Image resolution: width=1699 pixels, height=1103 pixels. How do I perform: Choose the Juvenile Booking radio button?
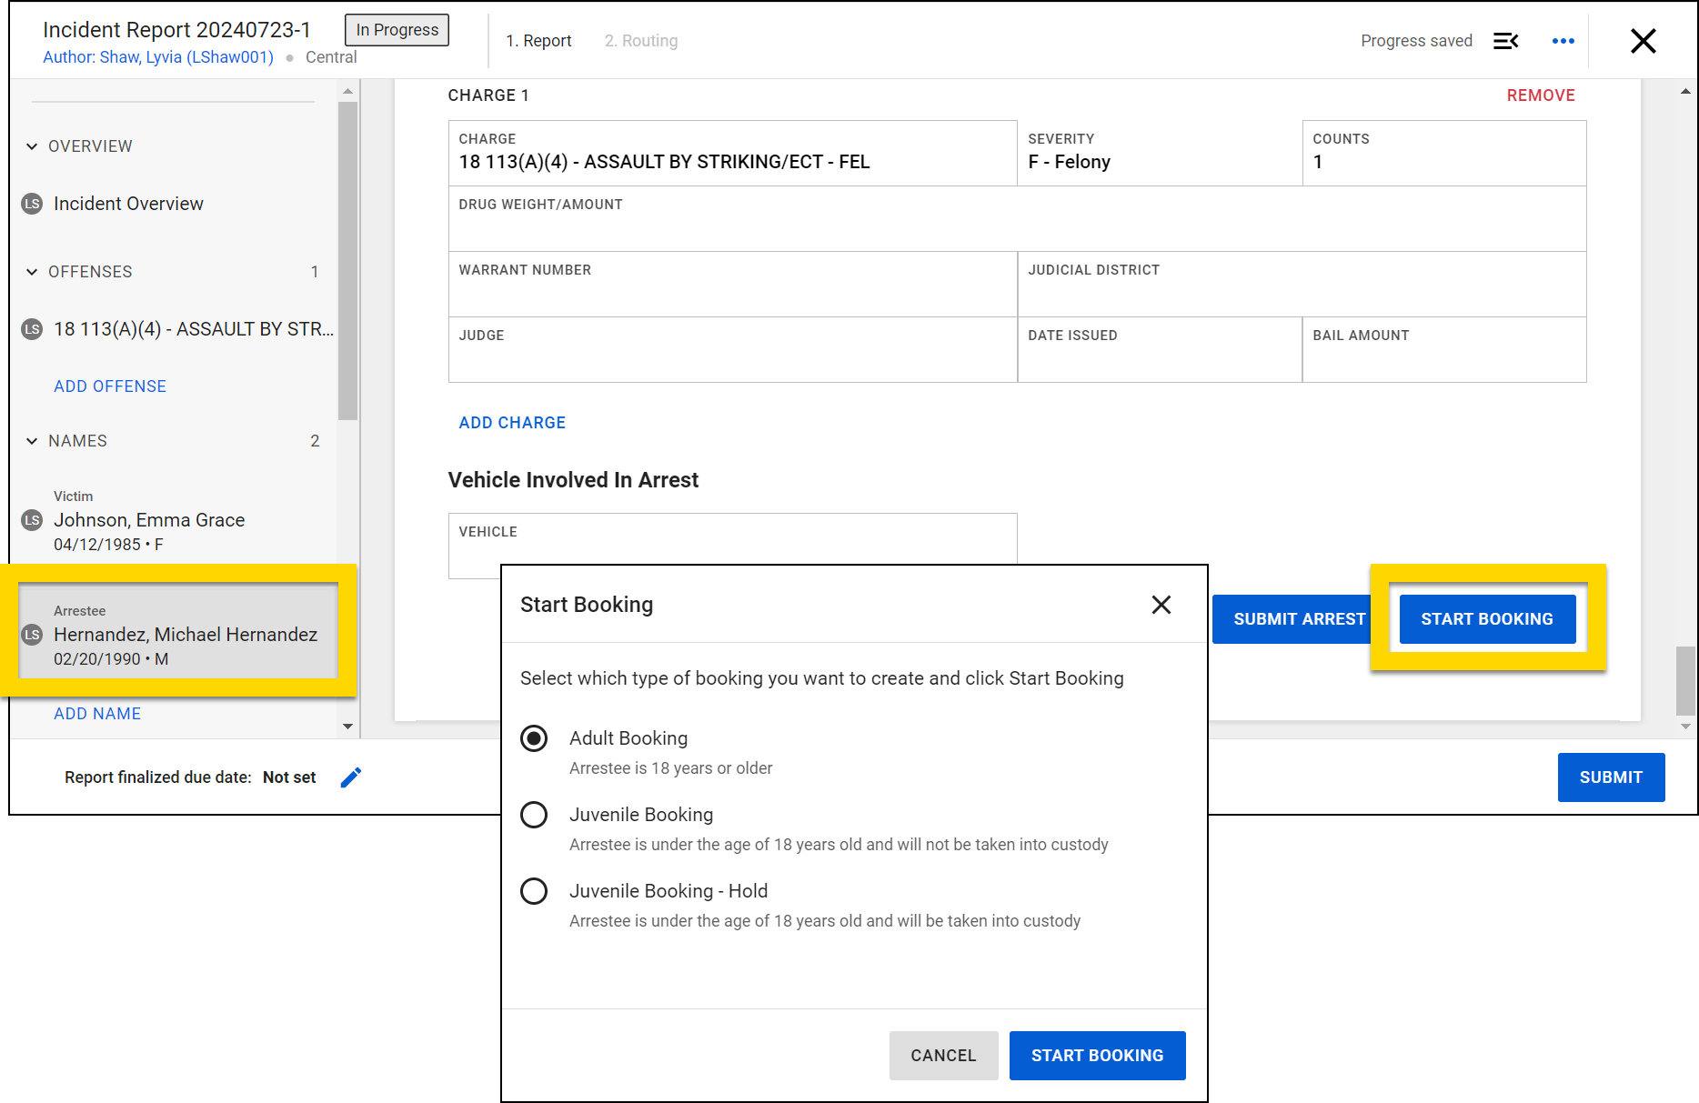(534, 815)
